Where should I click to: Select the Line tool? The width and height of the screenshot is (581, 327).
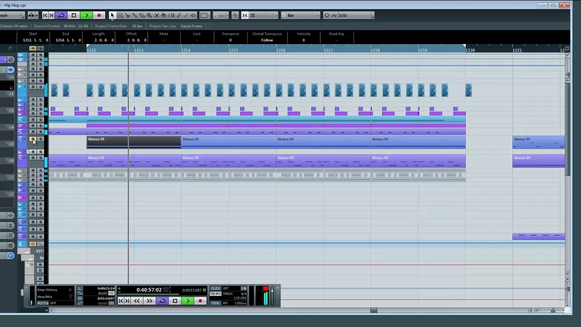tap(186, 15)
